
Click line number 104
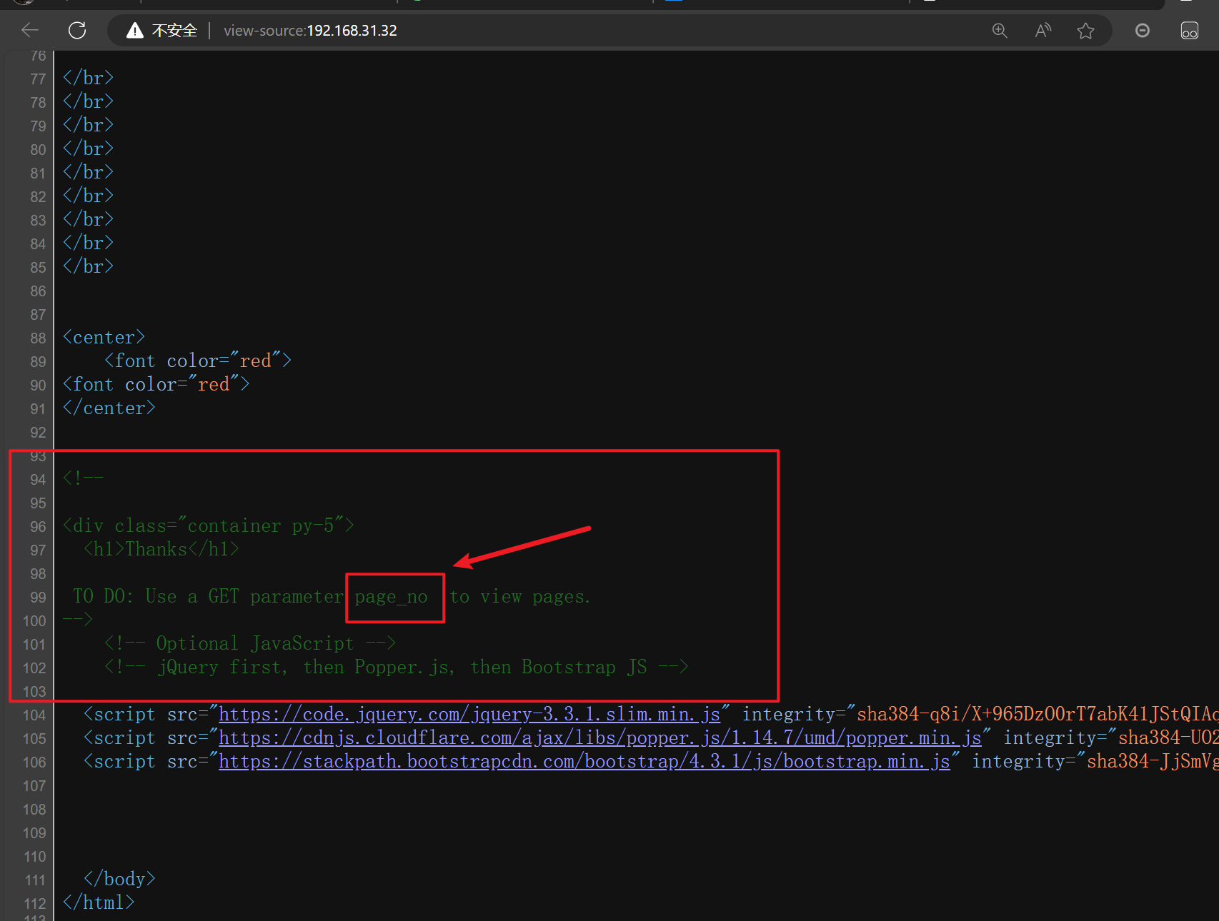pyautogui.click(x=34, y=715)
